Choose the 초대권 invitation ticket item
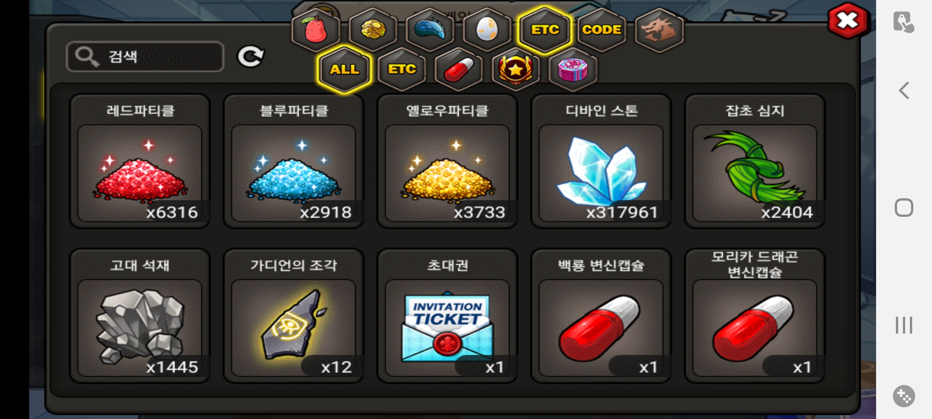The height and width of the screenshot is (419, 932). [x=447, y=316]
